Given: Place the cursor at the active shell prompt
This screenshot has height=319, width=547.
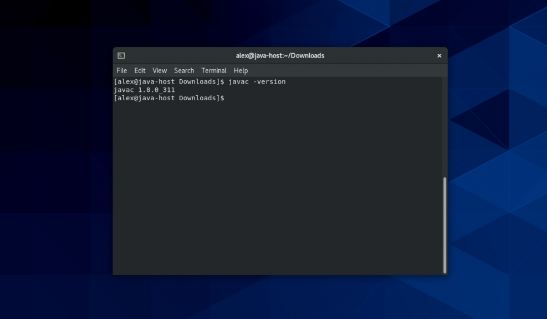Looking at the screenshot, I should point(227,98).
